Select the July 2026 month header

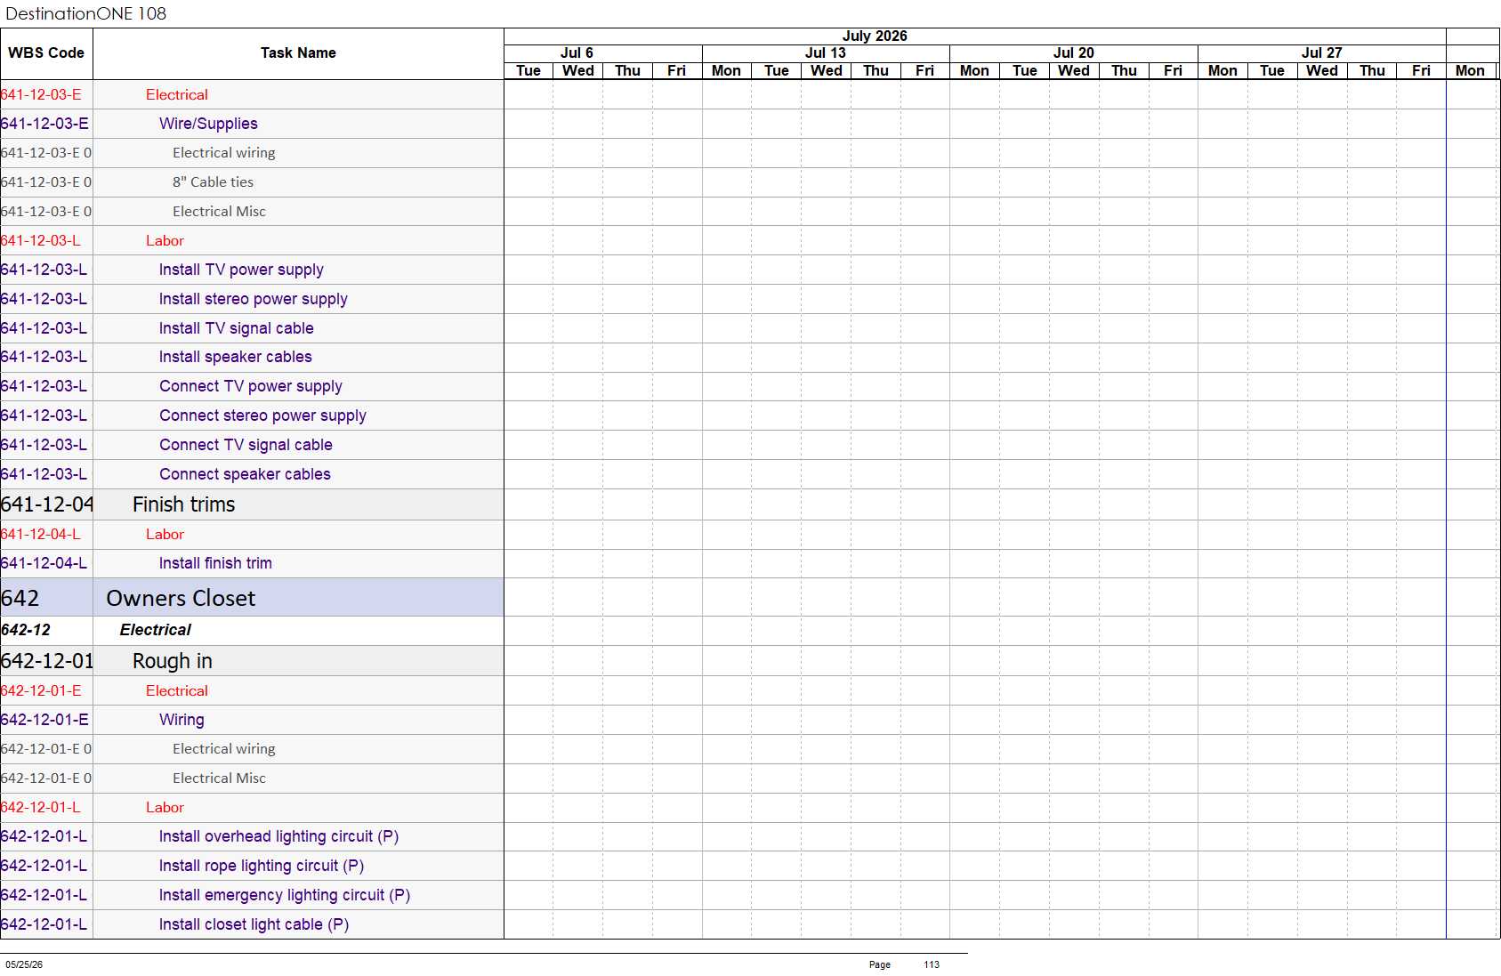coord(875,36)
